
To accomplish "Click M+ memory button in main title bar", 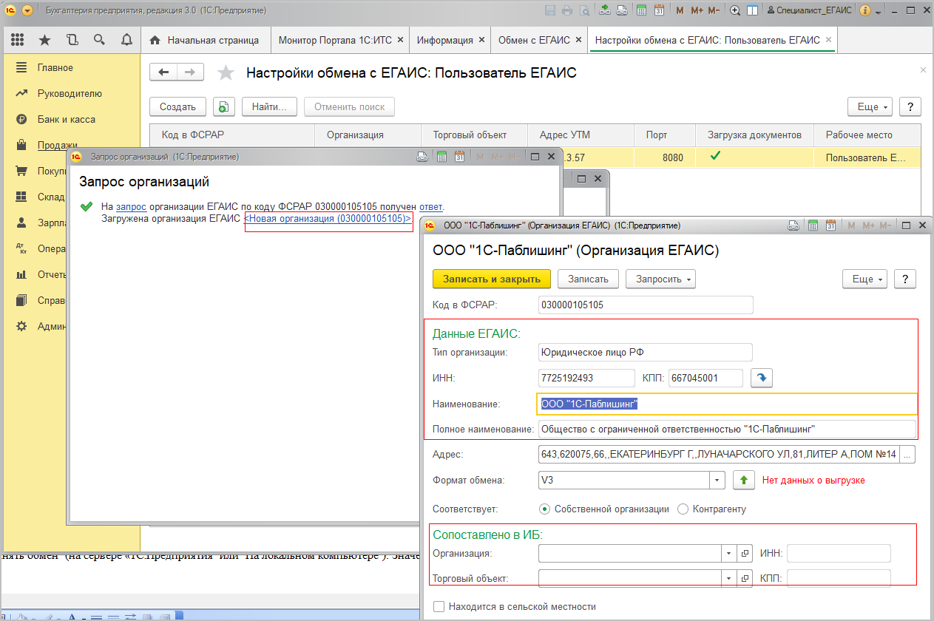I will (697, 10).
